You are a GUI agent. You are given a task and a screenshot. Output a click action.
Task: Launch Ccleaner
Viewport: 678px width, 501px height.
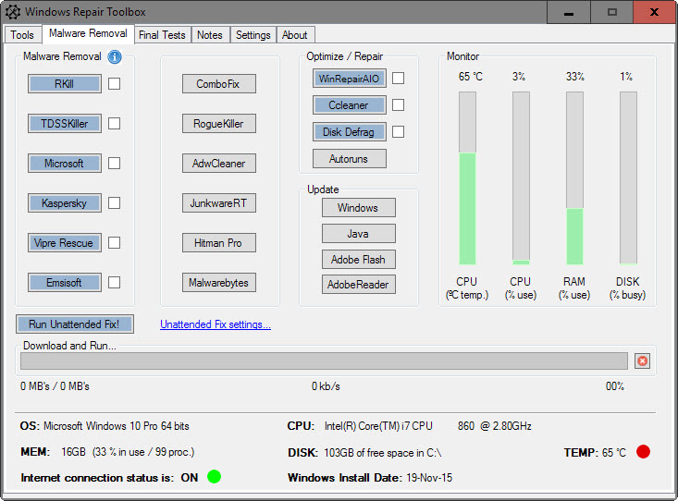pos(350,105)
